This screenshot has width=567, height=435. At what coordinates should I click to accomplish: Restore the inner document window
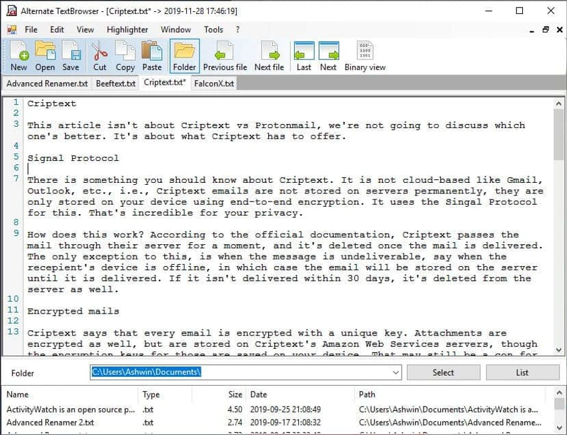tap(546, 30)
